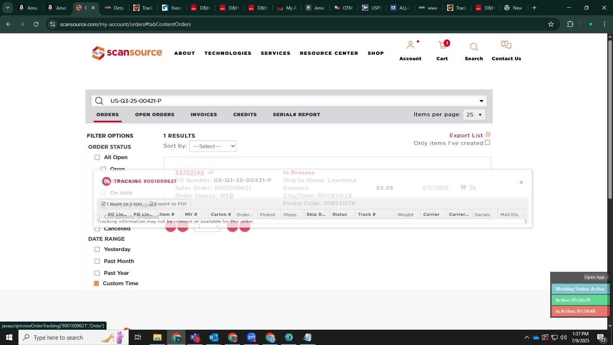The height and width of the screenshot is (345, 613).
Task: Switch to the Invoices tab
Action: pos(204,115)
